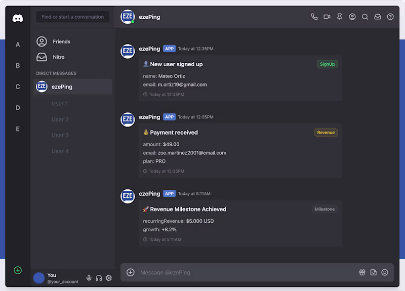The image size is (405, 291).
Task: Start a voice call with ezePing
Action: (314, 17)
